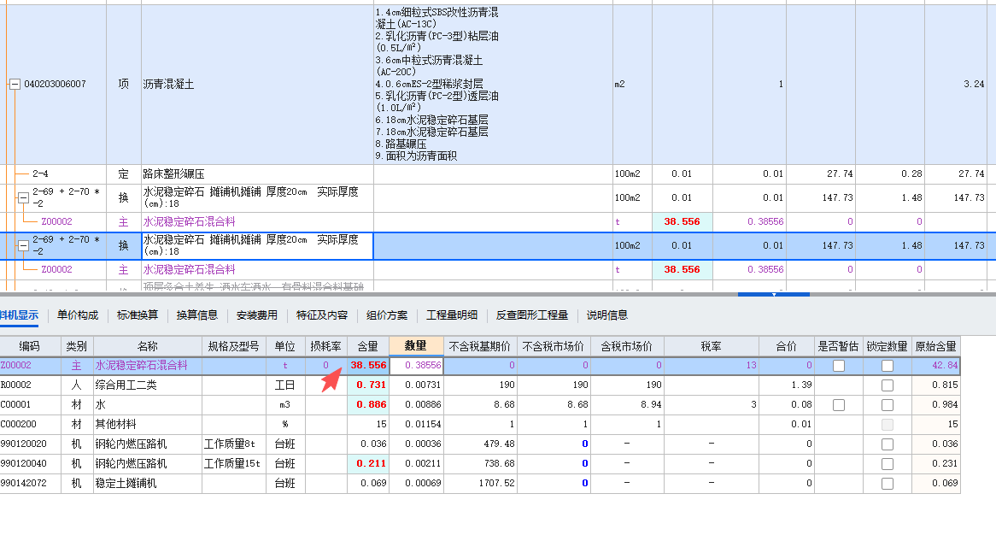Select the 040203006007 item code
Screen dimensions: 996x535
coord(55,84)
